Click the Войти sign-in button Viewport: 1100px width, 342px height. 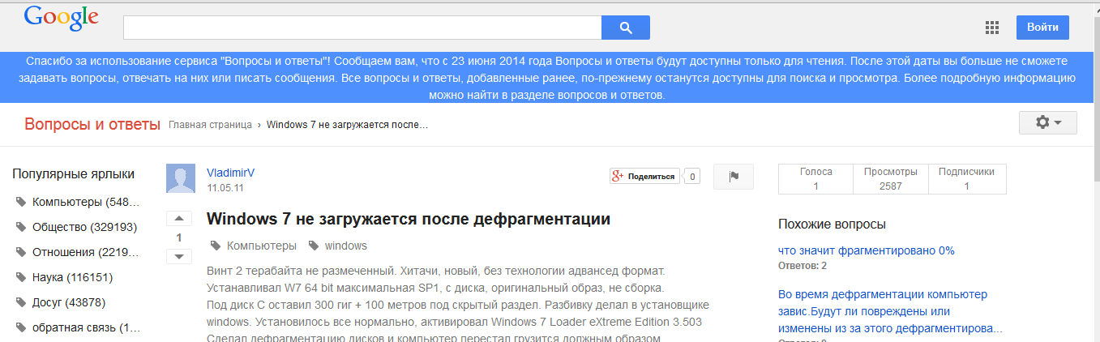(x=1042, y=28)
